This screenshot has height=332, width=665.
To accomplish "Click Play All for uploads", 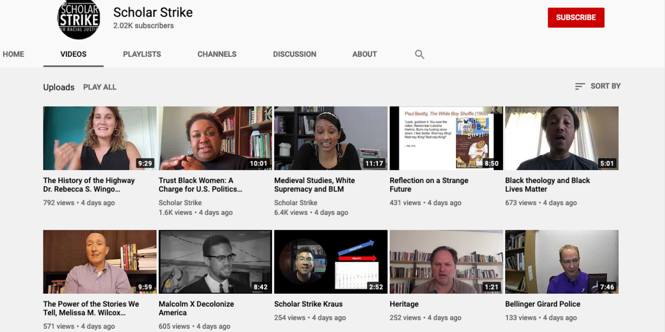I will [x=100, y=87].
